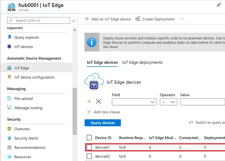This screenshot has height=161, width=225.
Task: Check the device02 row checkbox
Action: coord(89,156)
